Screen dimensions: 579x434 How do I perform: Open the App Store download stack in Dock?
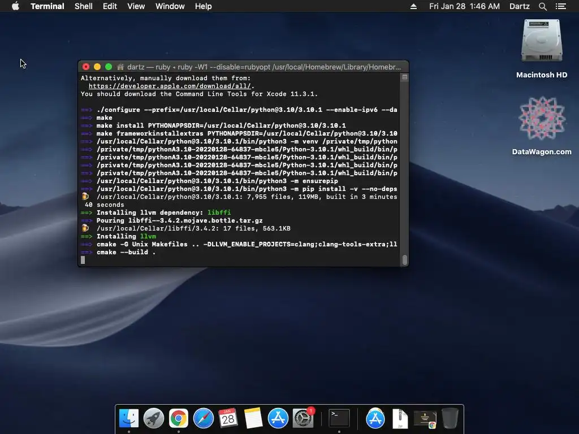click(x=375, y=418)
